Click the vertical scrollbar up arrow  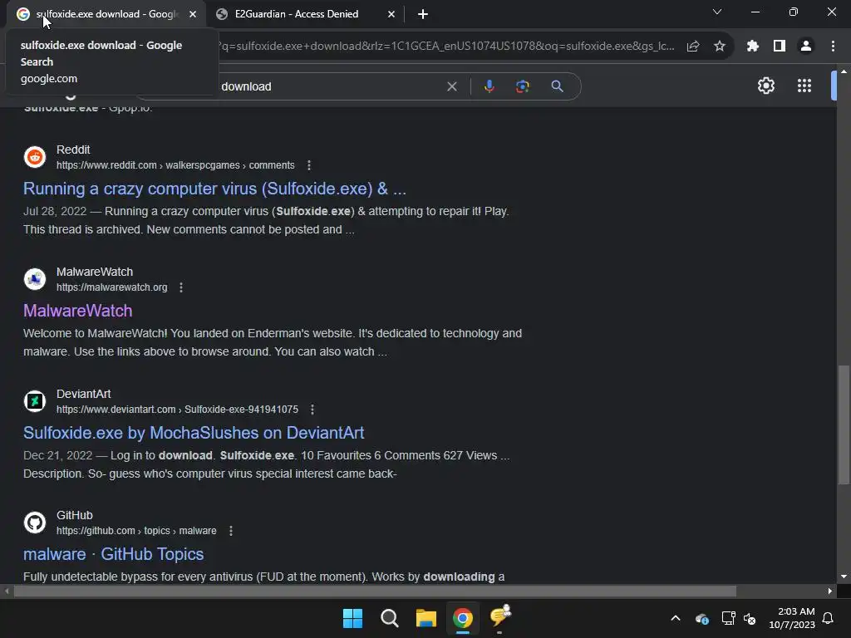click(x=844, y=71)
